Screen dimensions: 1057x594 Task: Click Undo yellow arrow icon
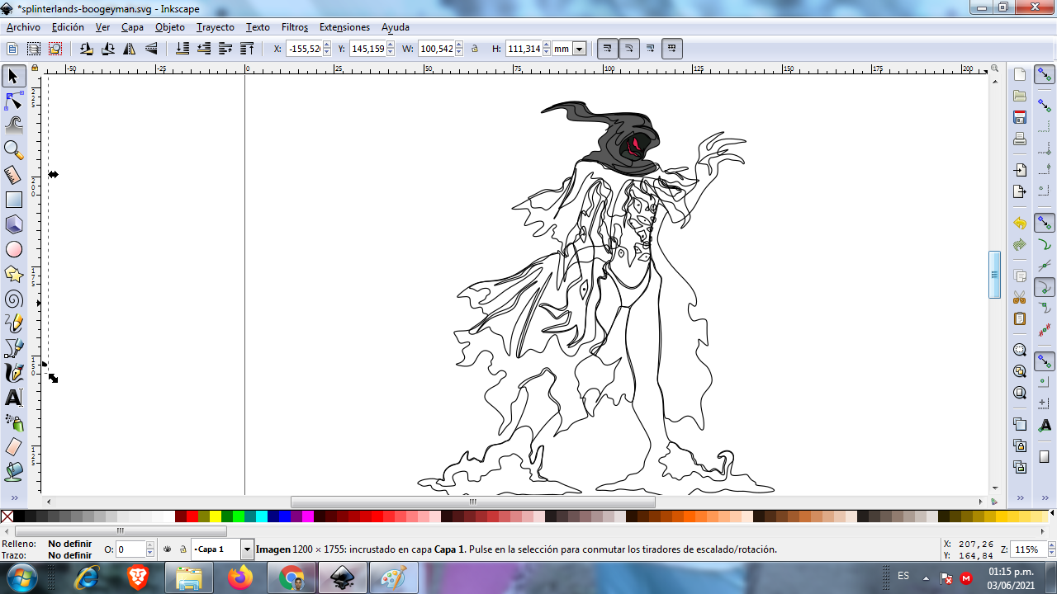pyautogui.click(x=1020, y=224)
